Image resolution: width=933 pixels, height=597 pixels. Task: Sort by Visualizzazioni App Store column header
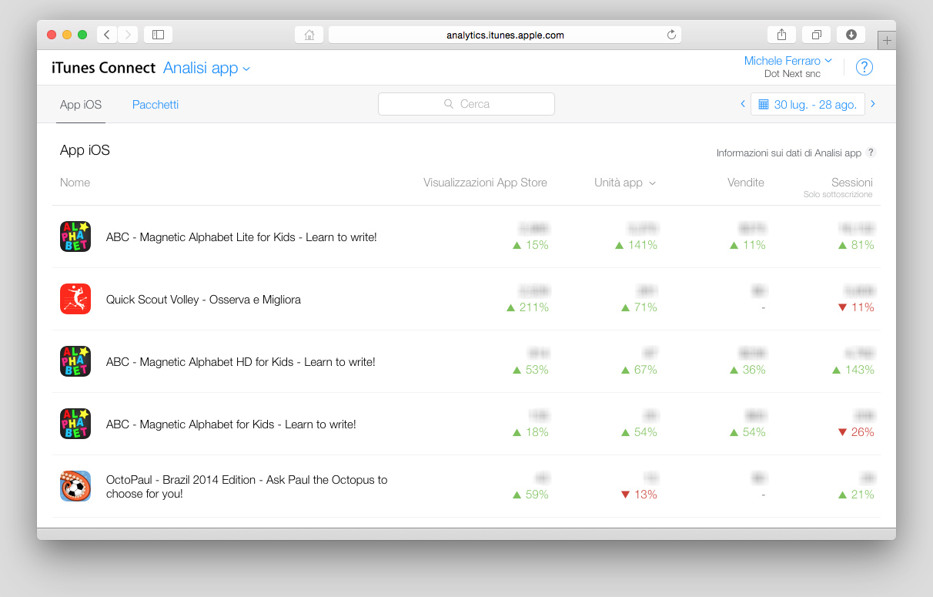pyautogui.click(x=485, y=183)
